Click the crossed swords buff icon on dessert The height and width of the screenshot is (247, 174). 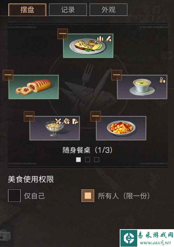pyautogui.click(x=58, y=121)
